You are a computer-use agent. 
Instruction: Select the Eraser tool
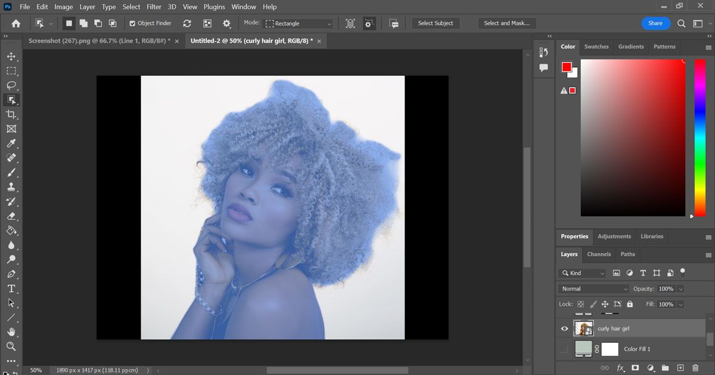coord(11,216)
